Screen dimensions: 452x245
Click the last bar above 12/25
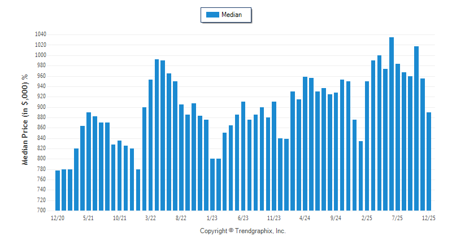coord(429,161)
